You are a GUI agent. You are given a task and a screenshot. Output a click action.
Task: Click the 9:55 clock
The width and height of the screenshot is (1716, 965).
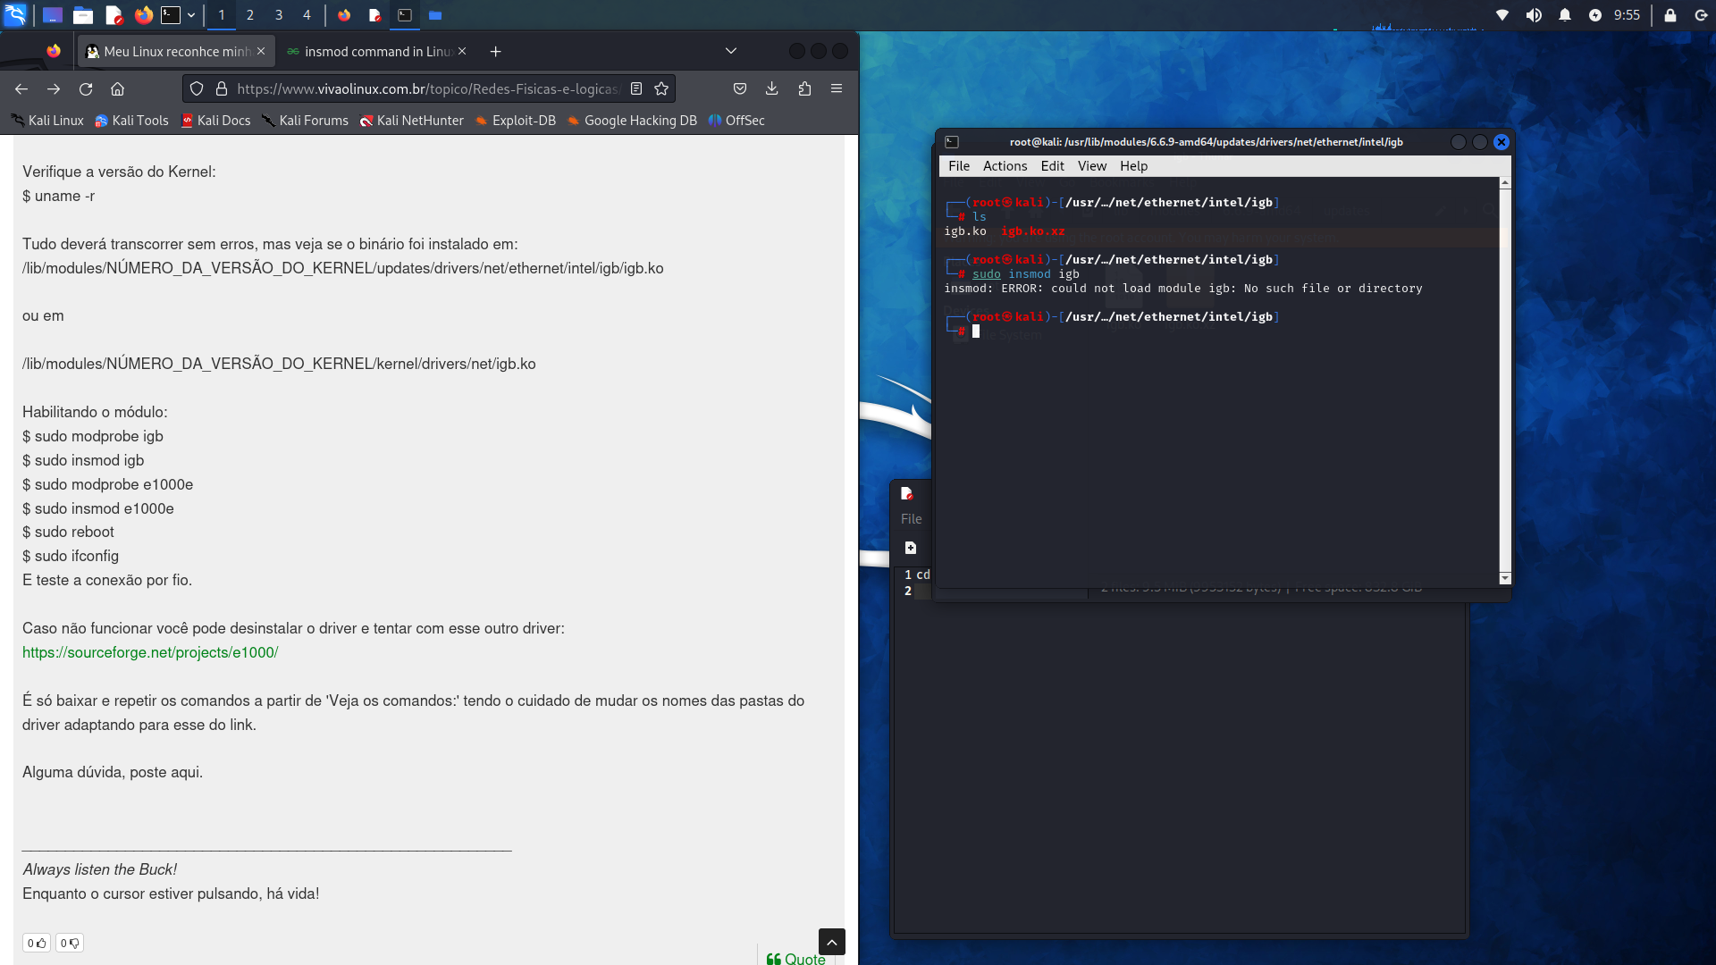pyautogui.click(x=1627, y=15)
